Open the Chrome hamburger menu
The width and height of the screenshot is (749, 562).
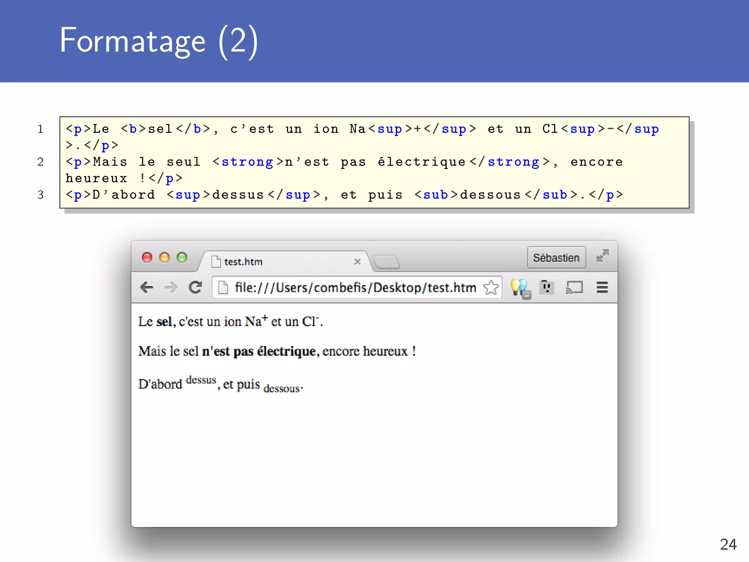tap(602, 287)
